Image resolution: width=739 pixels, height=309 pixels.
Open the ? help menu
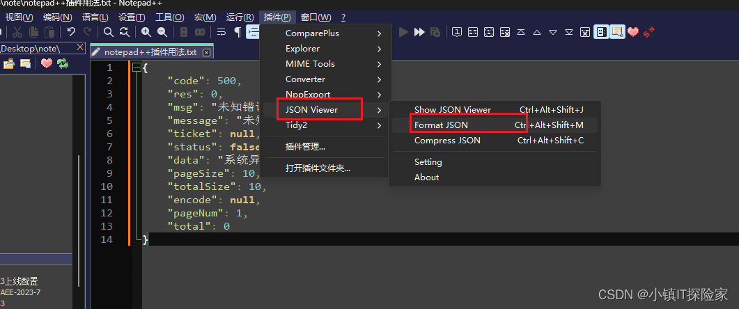pos(343,17)
